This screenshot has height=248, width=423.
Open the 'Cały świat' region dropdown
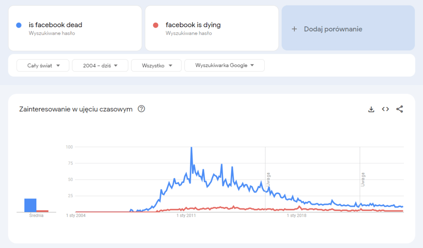[43, 66]
